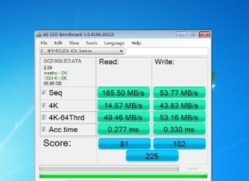Open the drive selection dropdown
Screen dimensions: 249x181
point(82,51)
